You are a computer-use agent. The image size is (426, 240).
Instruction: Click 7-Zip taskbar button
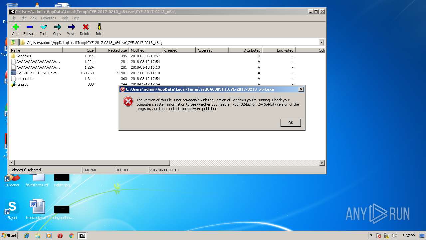pyautogui.click(x=82, y=236)
